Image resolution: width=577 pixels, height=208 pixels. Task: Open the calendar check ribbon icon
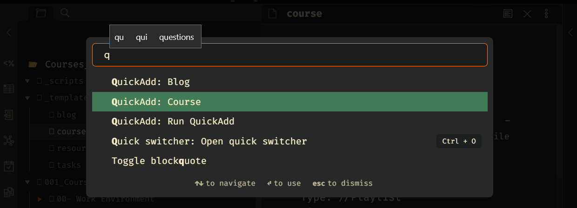9,166
